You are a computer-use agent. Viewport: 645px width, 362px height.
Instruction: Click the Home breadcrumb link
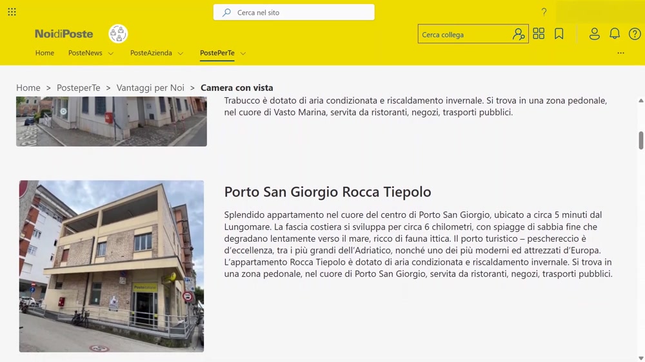point(28,88)
